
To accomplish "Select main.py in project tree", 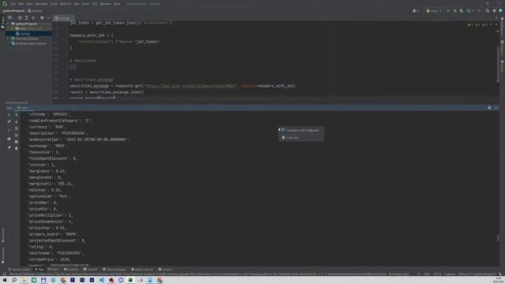I will (x=24, y=33).
